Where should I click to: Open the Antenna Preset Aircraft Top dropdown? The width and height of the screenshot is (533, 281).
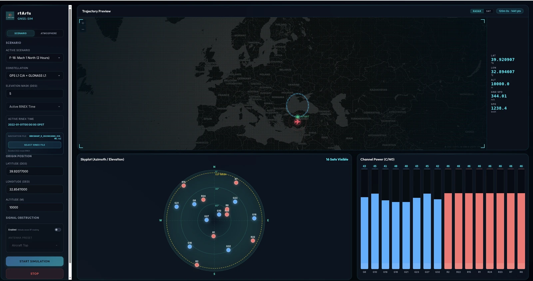[x=35, y=245]
